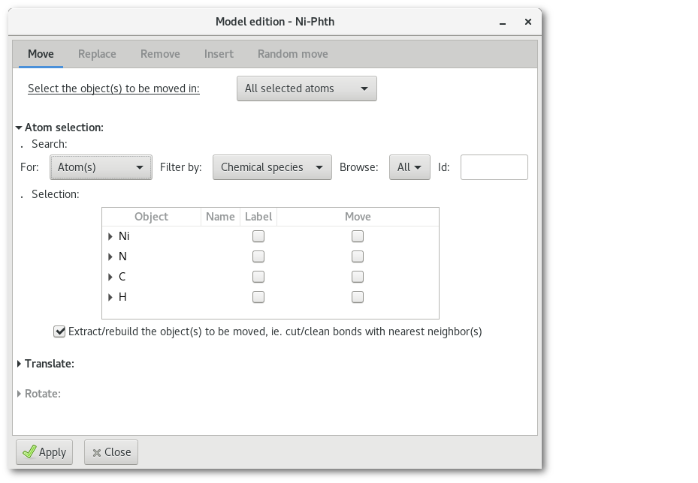
Task: Click the Apply button
Action: (44, 451)
